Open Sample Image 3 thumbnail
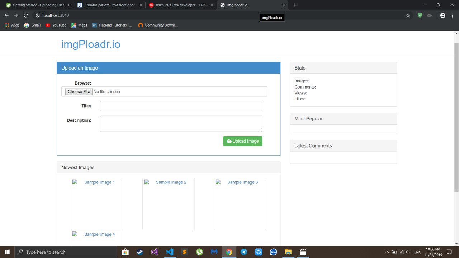This screenshot has height=258, width=459. (x=240, y=204)
